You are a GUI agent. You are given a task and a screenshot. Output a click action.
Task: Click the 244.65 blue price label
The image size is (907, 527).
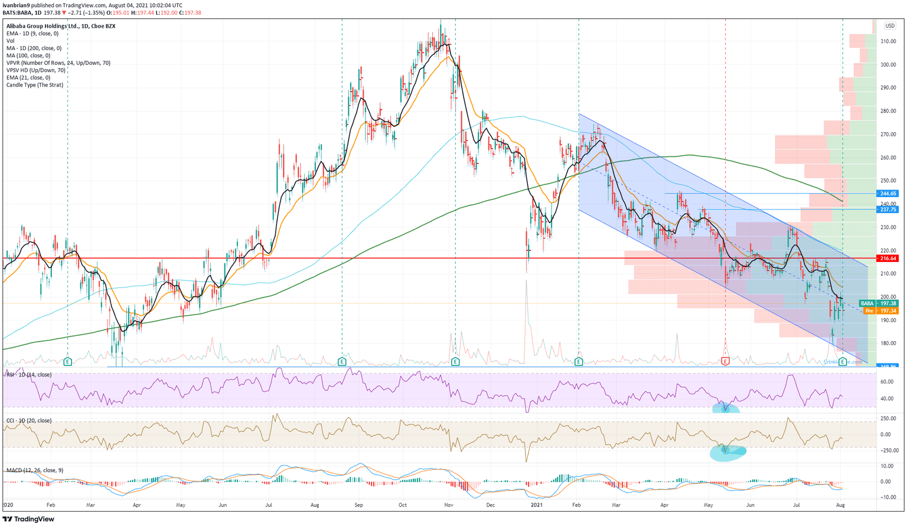888,194
